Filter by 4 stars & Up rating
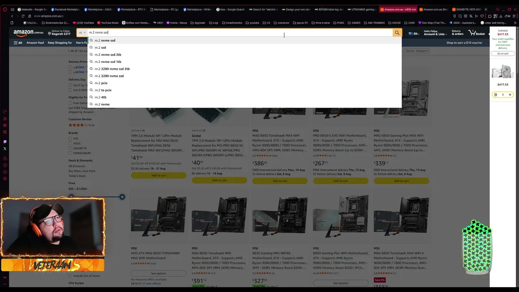The width and height of the screenshot is (519, 292). [x=81, y=125]
